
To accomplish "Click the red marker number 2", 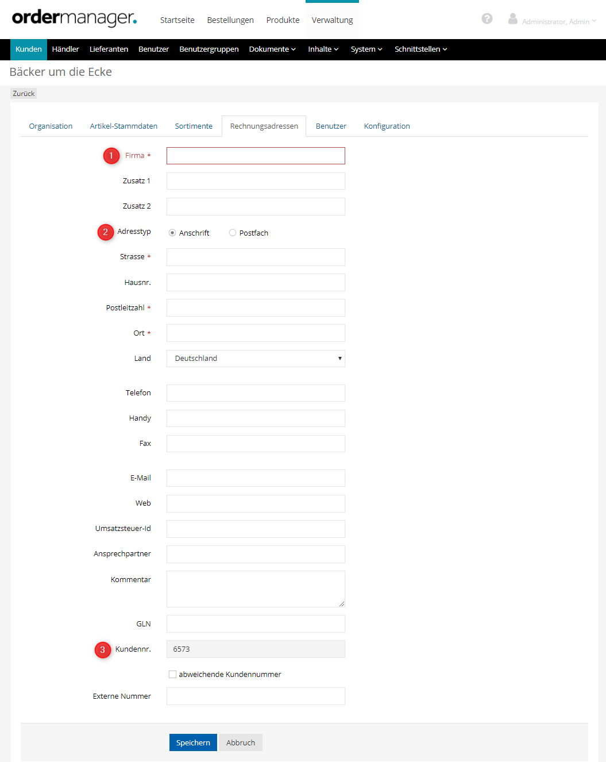I will click(105, 232).
